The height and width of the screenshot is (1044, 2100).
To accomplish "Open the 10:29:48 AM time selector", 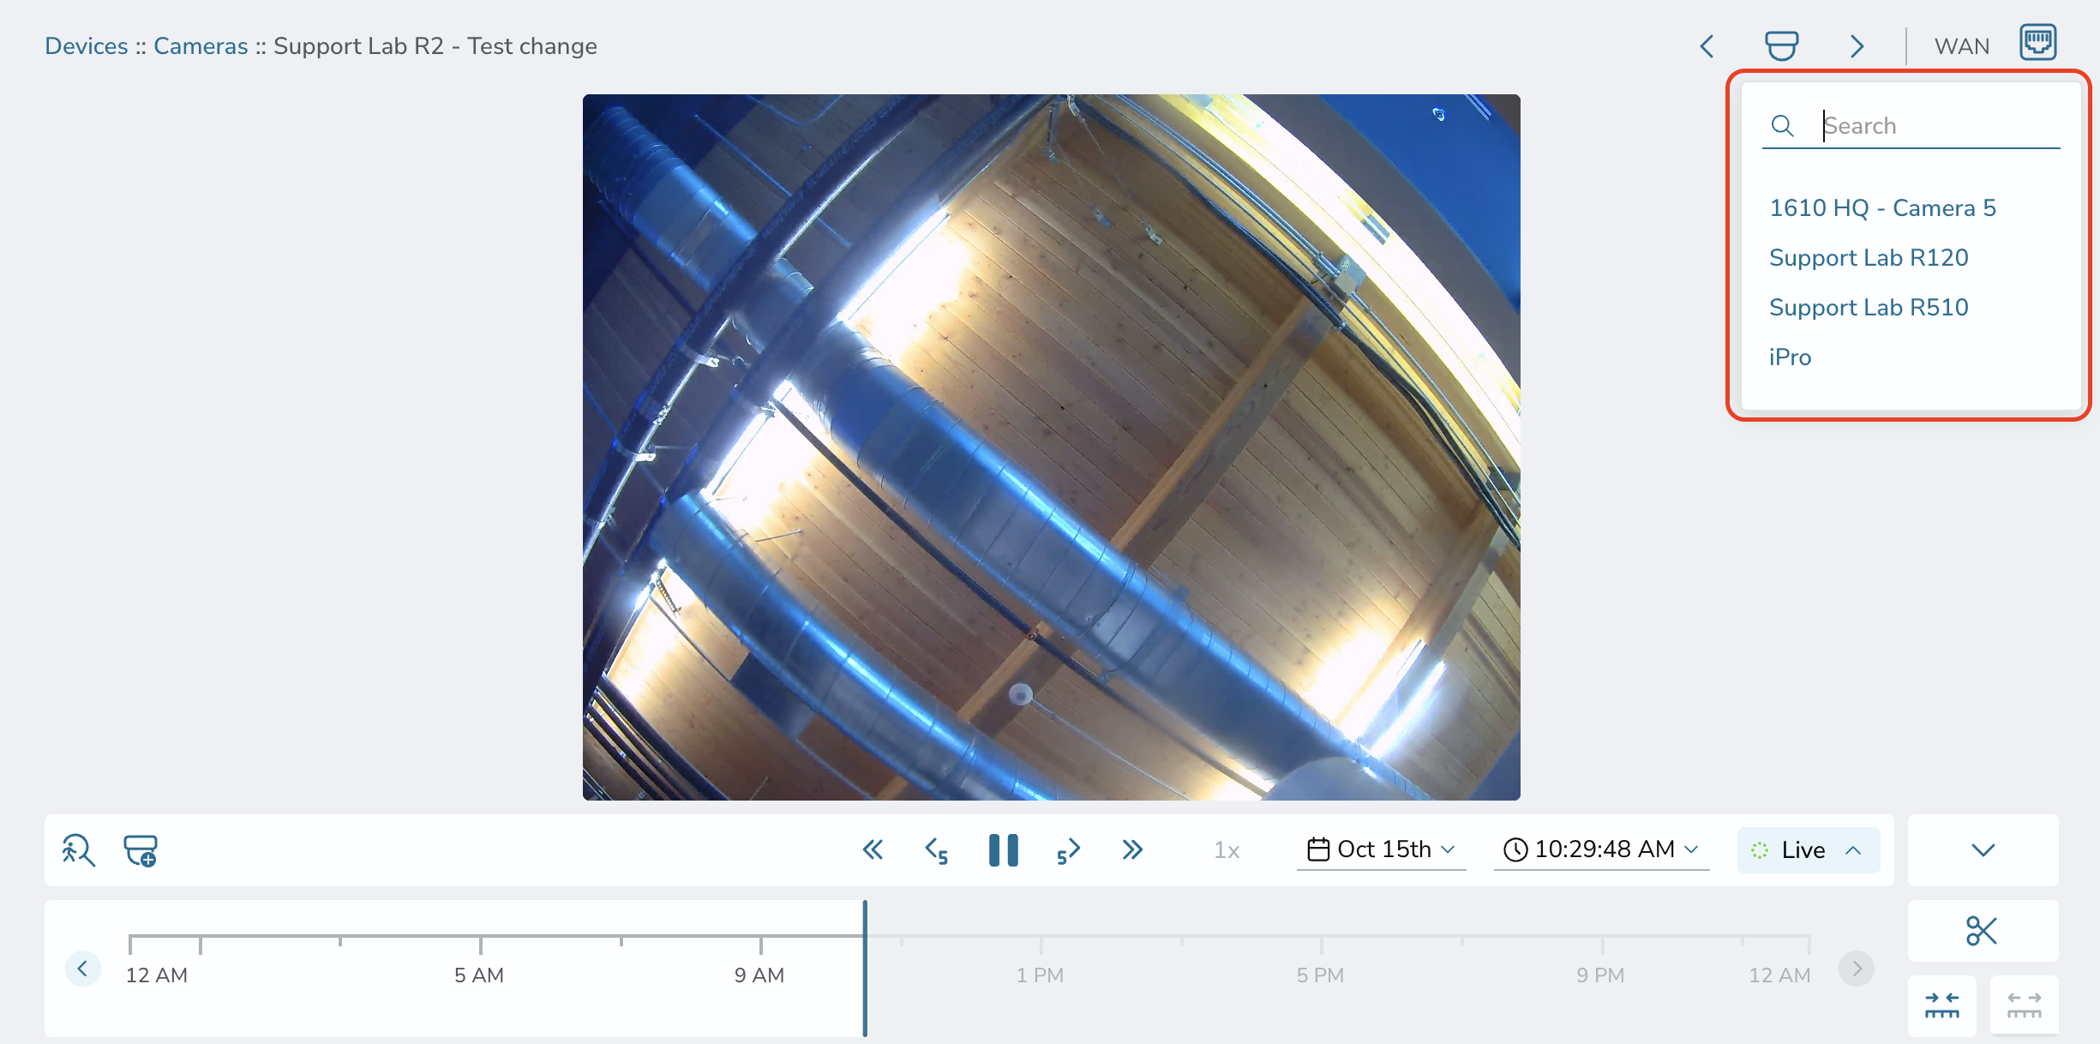I will pyautogui.click(x=1599, y=849).
